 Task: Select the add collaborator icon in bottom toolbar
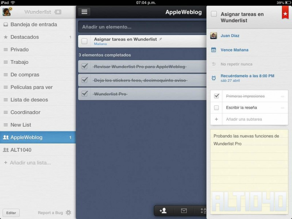tap(163, 211)
